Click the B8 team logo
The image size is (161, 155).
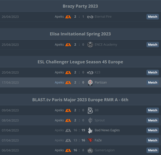tap(90, 111)
